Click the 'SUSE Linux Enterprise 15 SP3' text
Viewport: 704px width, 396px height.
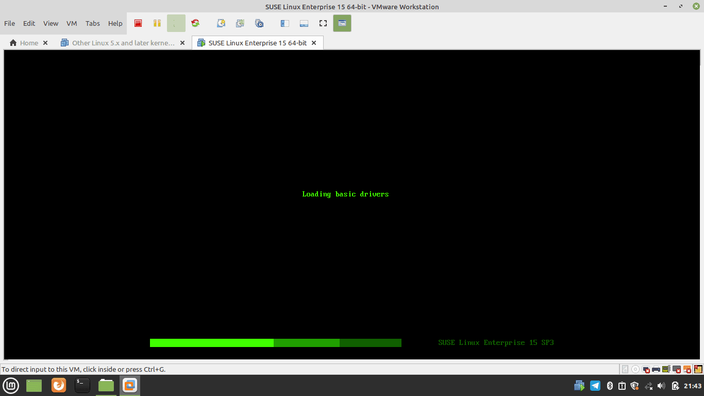496,343
